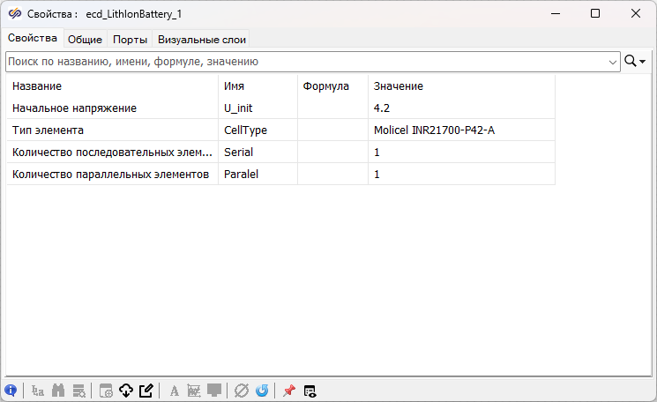
Task: Click the cloud download icon
Action: (126, 391)
